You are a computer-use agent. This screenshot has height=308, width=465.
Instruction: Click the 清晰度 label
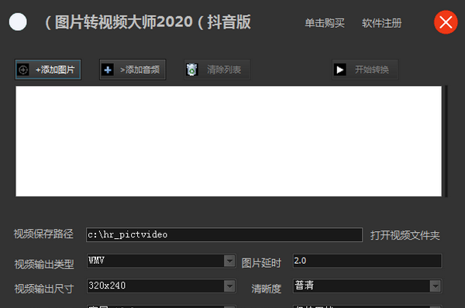tap(266, 289)
